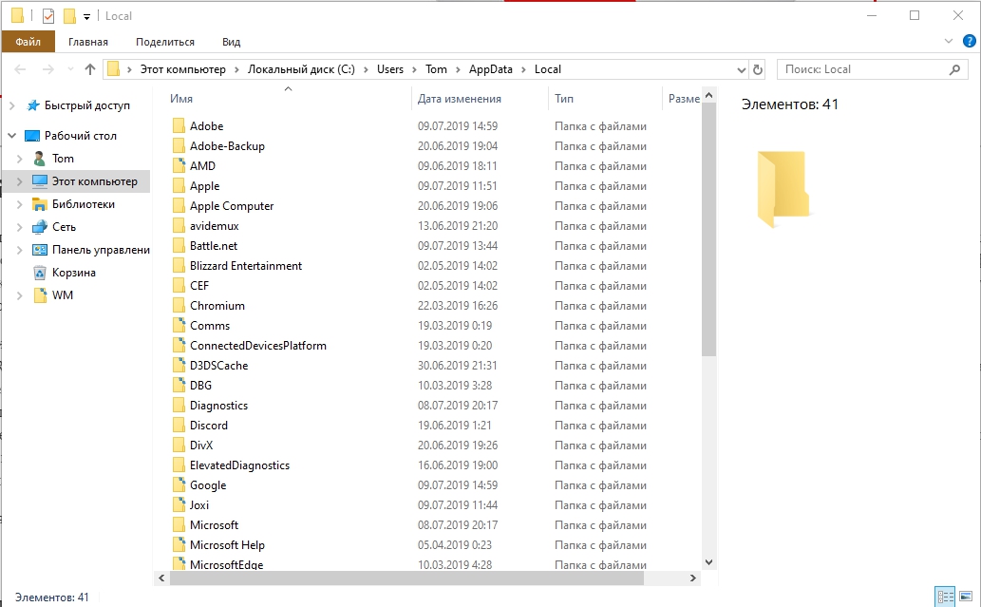Go up one folder level with the Up arrow
Image resolution: width=981 pixels, height=607 pixels.
coord(90,69)
